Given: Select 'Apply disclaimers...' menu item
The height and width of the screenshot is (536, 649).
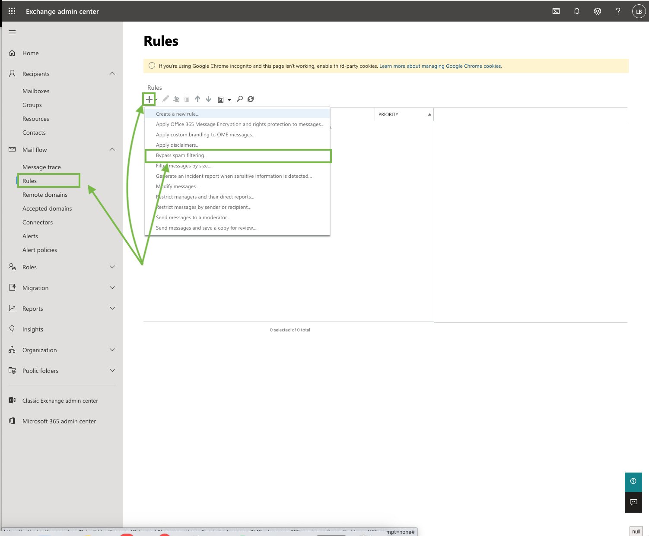Looking at the screenshot, I should (x=237, y=145).
